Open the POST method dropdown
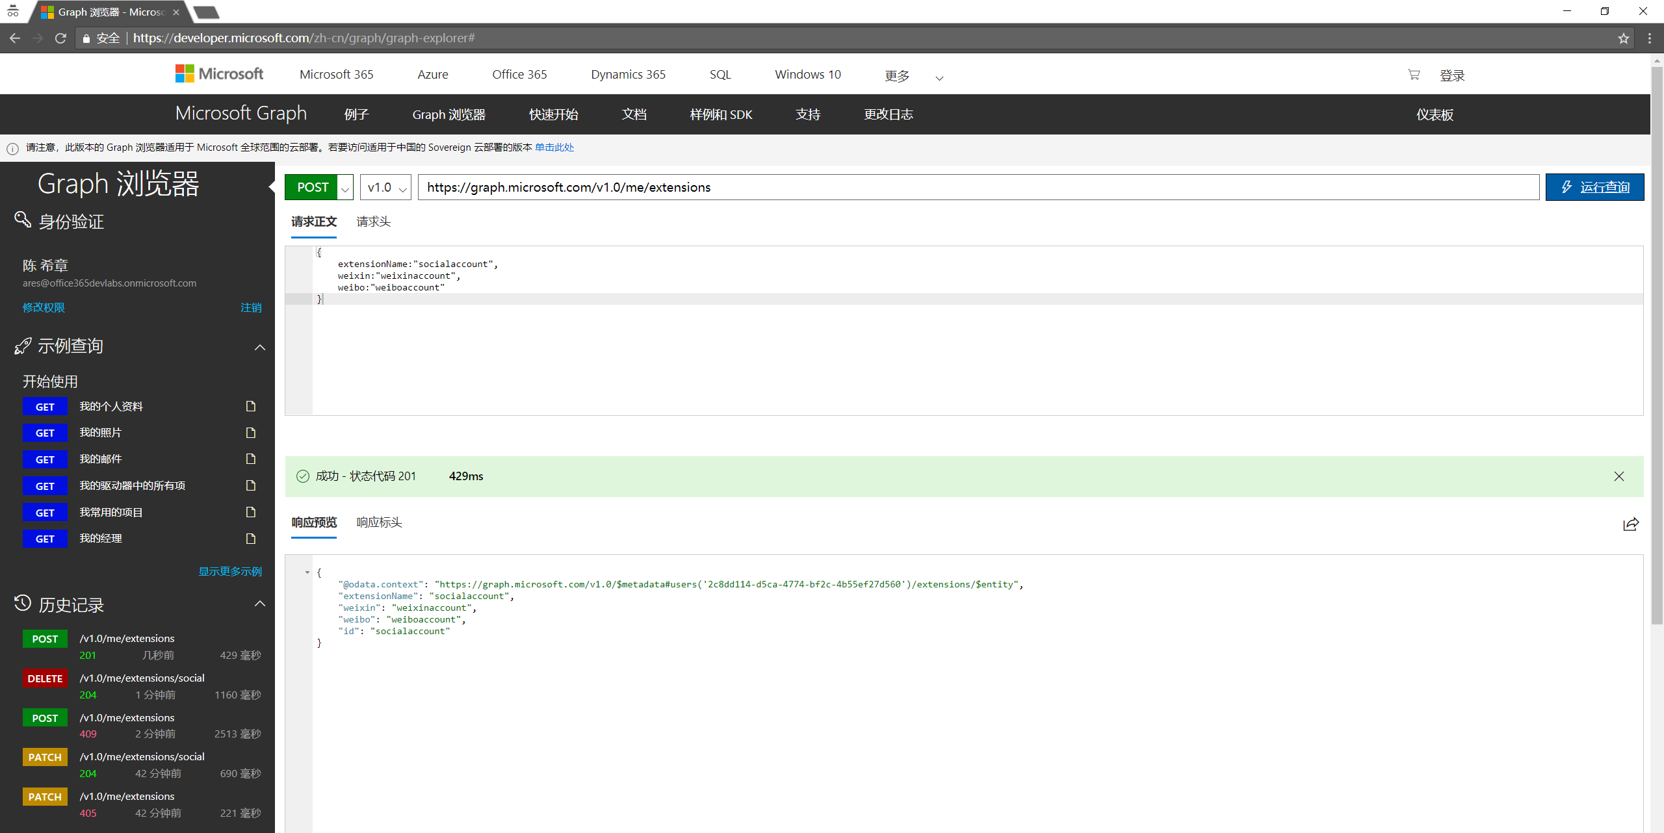The height and width of the screenshot is (833, 1664). point(345,188)
